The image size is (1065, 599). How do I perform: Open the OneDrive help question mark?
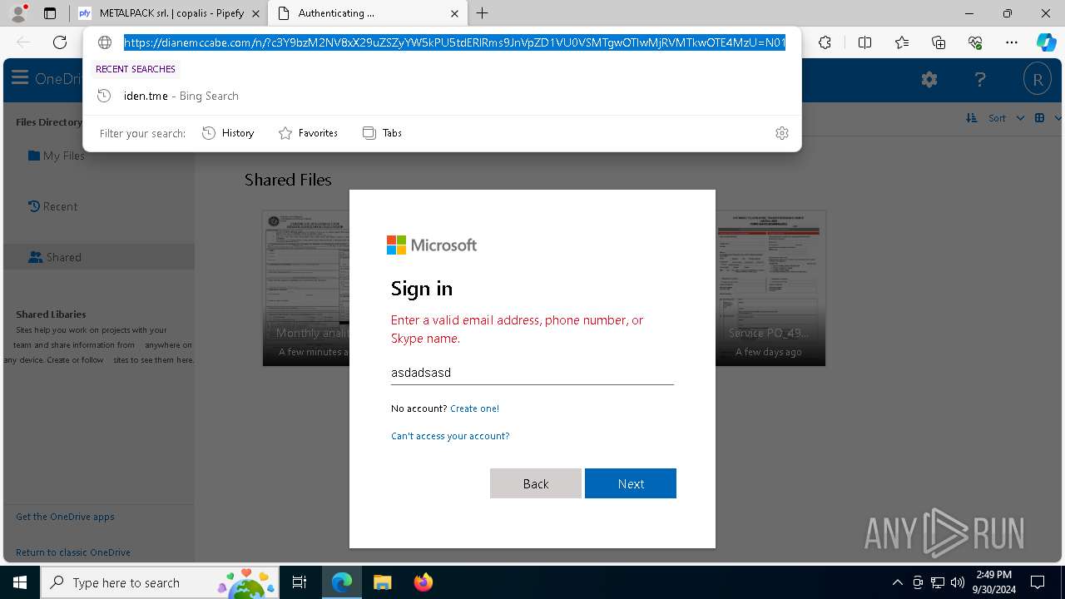pos(980,80)
